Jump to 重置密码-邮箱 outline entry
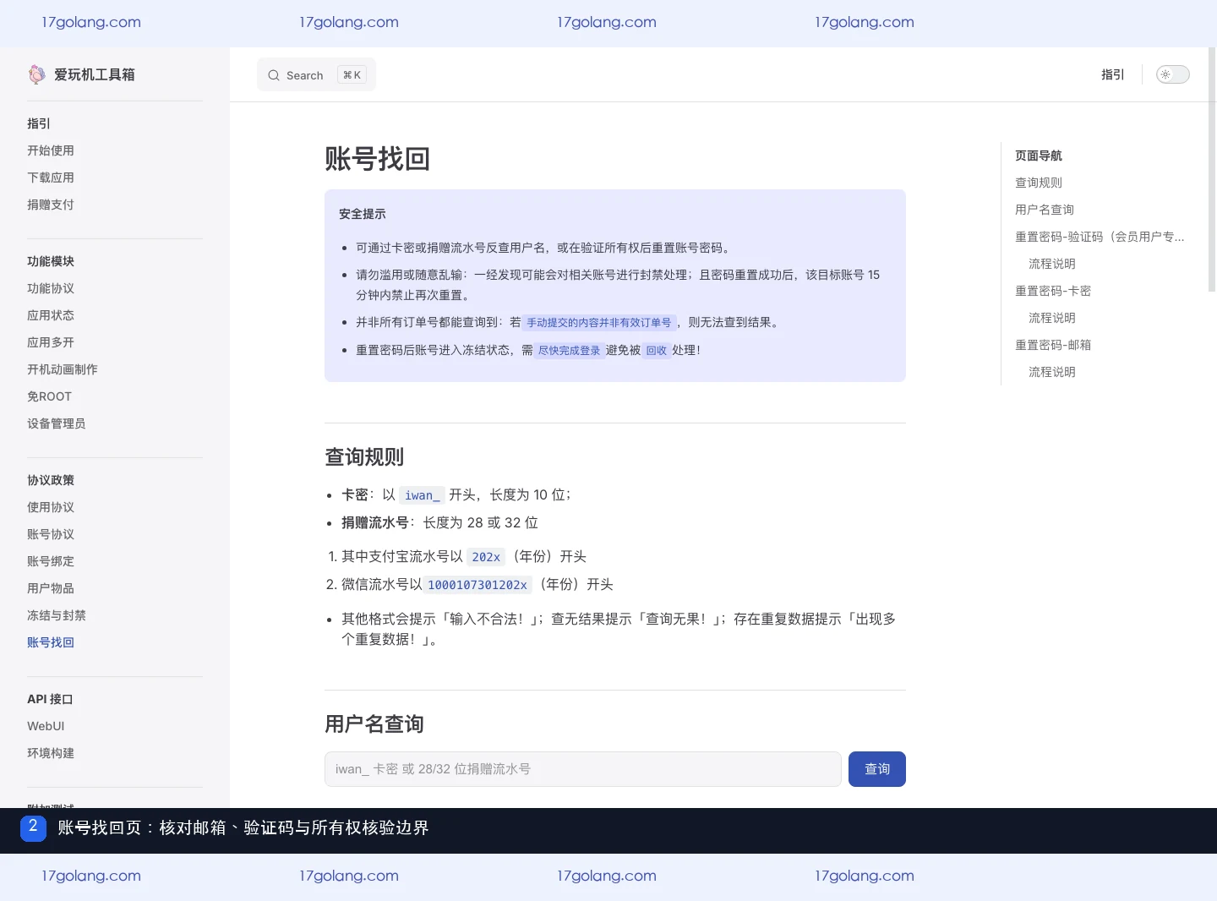 [1053, 345]
